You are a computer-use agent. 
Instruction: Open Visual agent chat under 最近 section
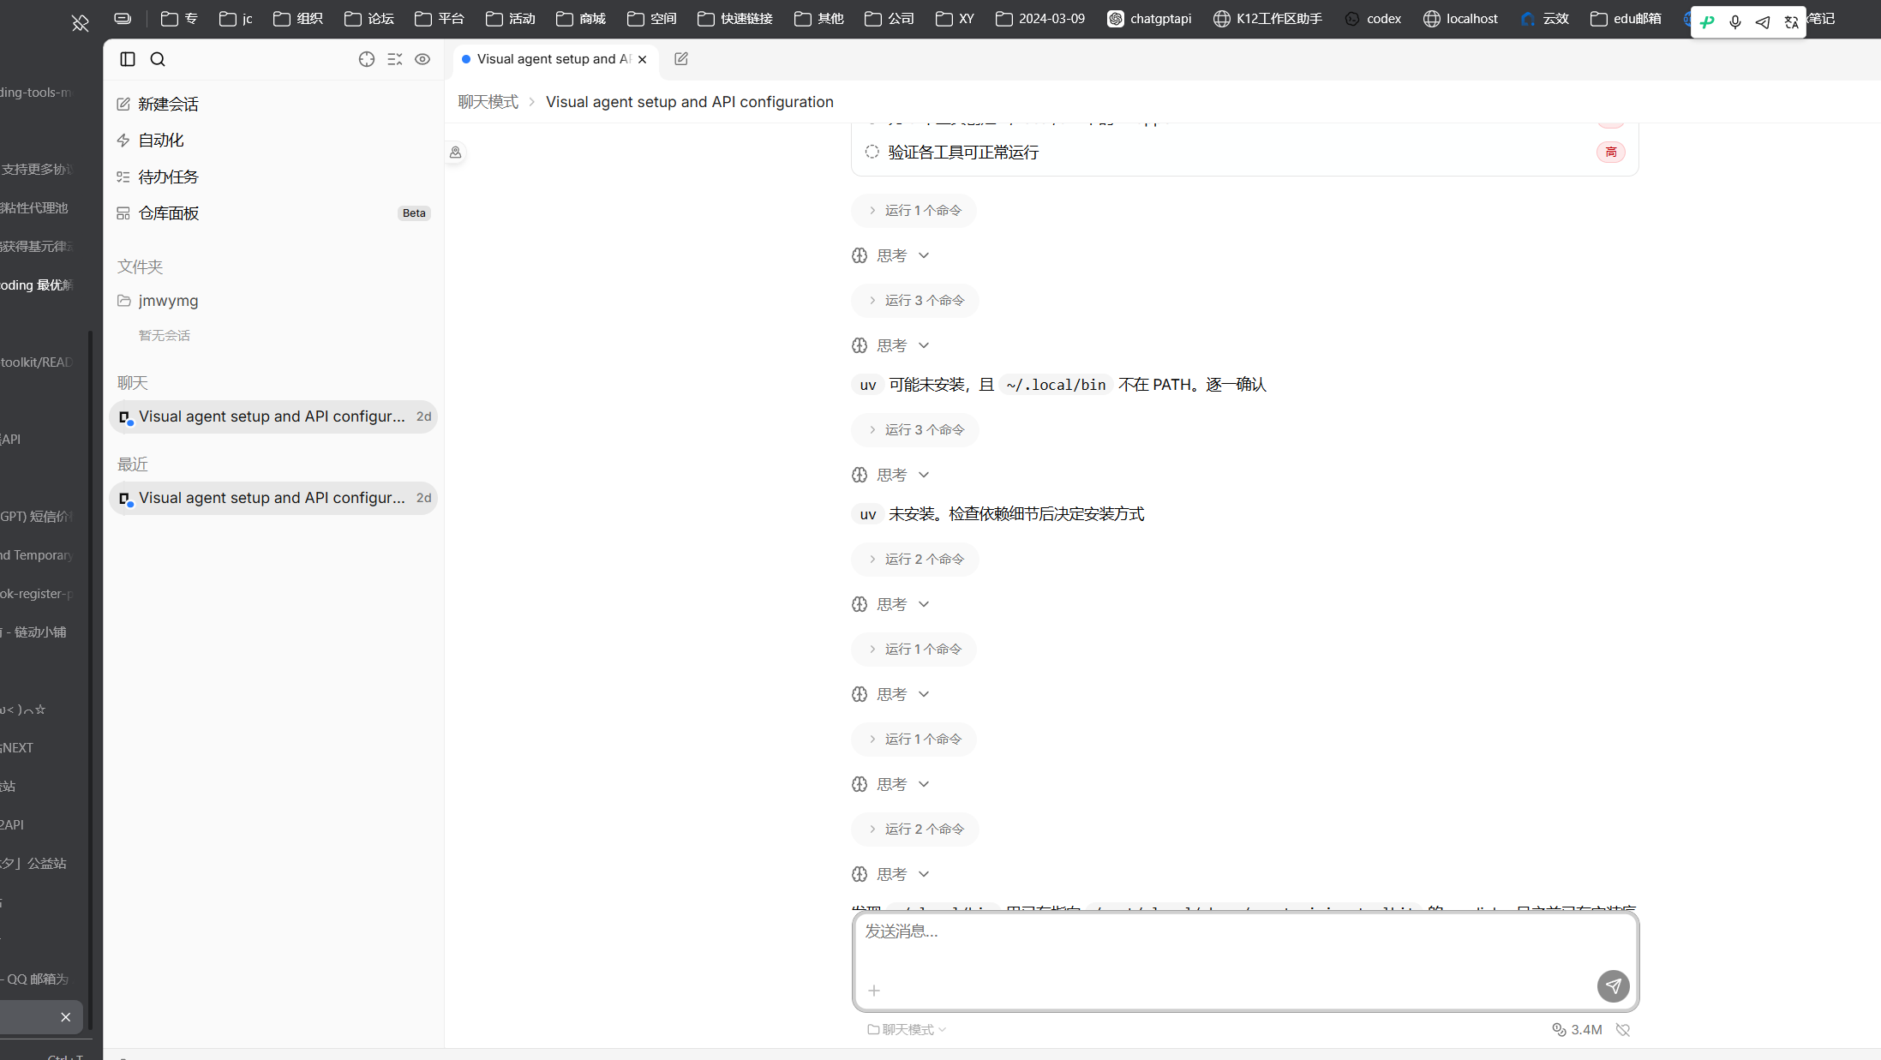pyautogui.click(x=273, y=498)
